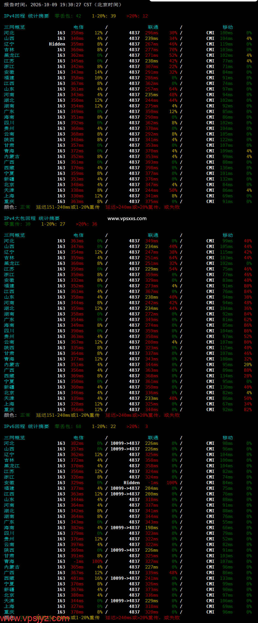The height and width of the screenshot is (623, 258).
Task: Click '延迟>240ms或>20%重传，或失败' legend under 大包回程 table
Action: 143,415
